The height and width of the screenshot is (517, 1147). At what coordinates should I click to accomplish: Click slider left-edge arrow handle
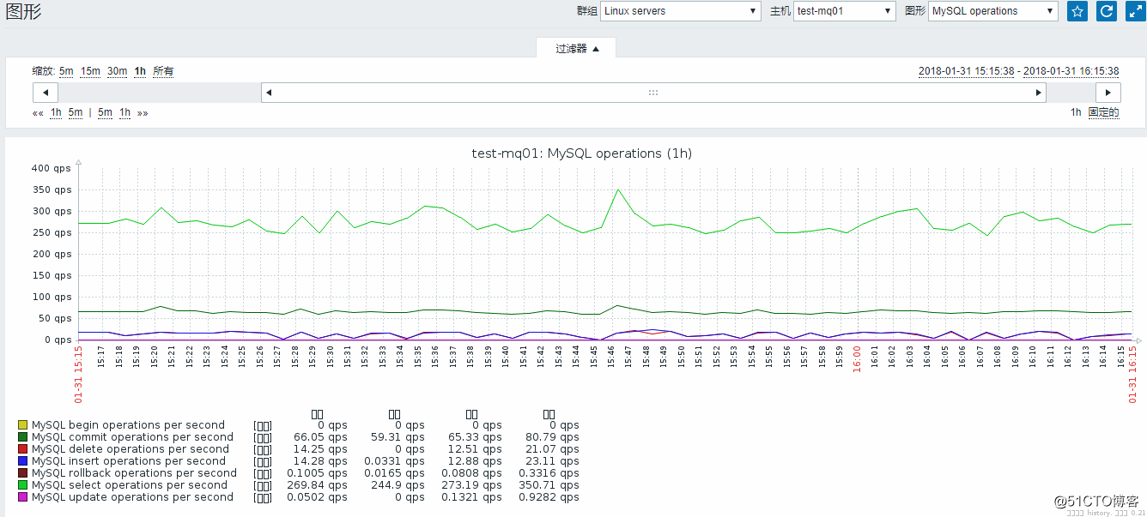coord(268,93)
